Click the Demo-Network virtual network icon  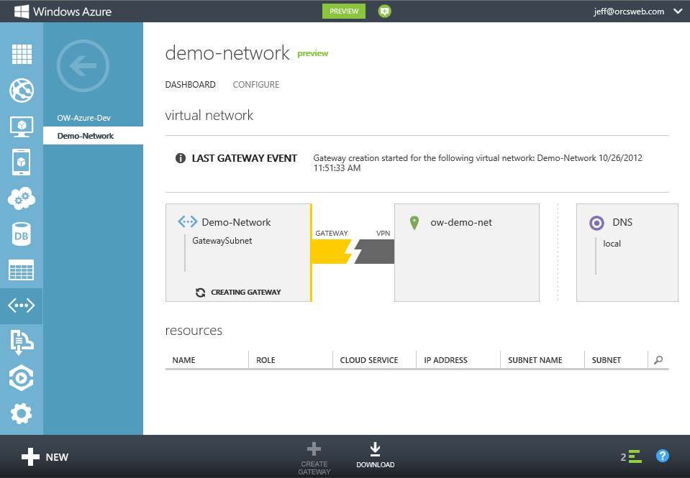[188, 221]
